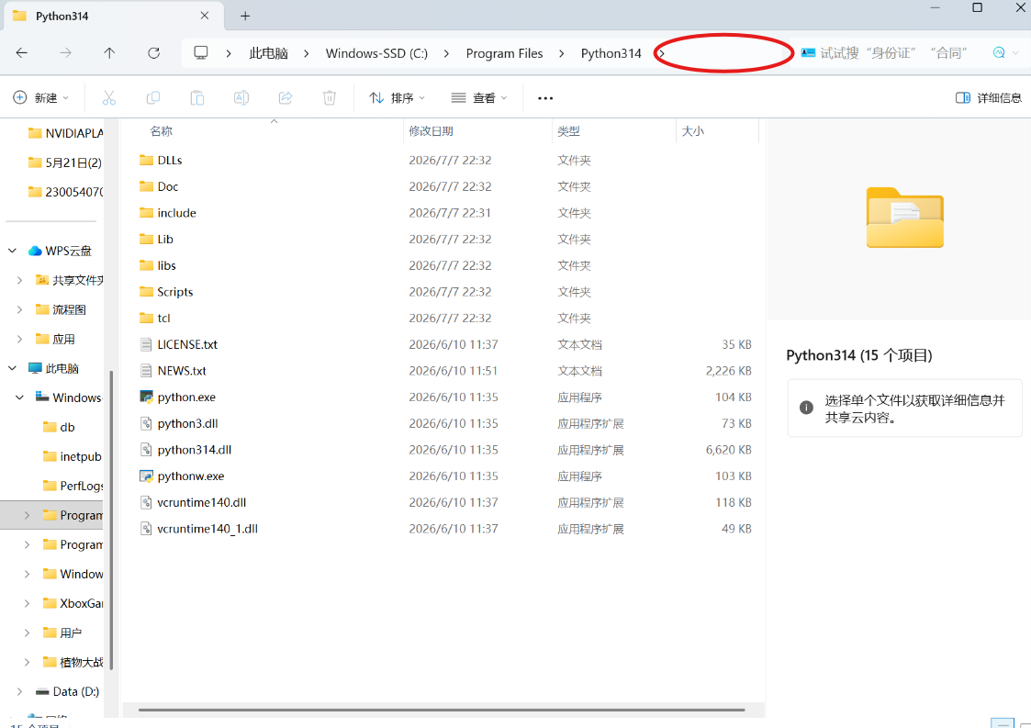The image size is (1031, 728).
Task: Open 用户 folder in sidebar tree
Action: click(x=62, y=633)
